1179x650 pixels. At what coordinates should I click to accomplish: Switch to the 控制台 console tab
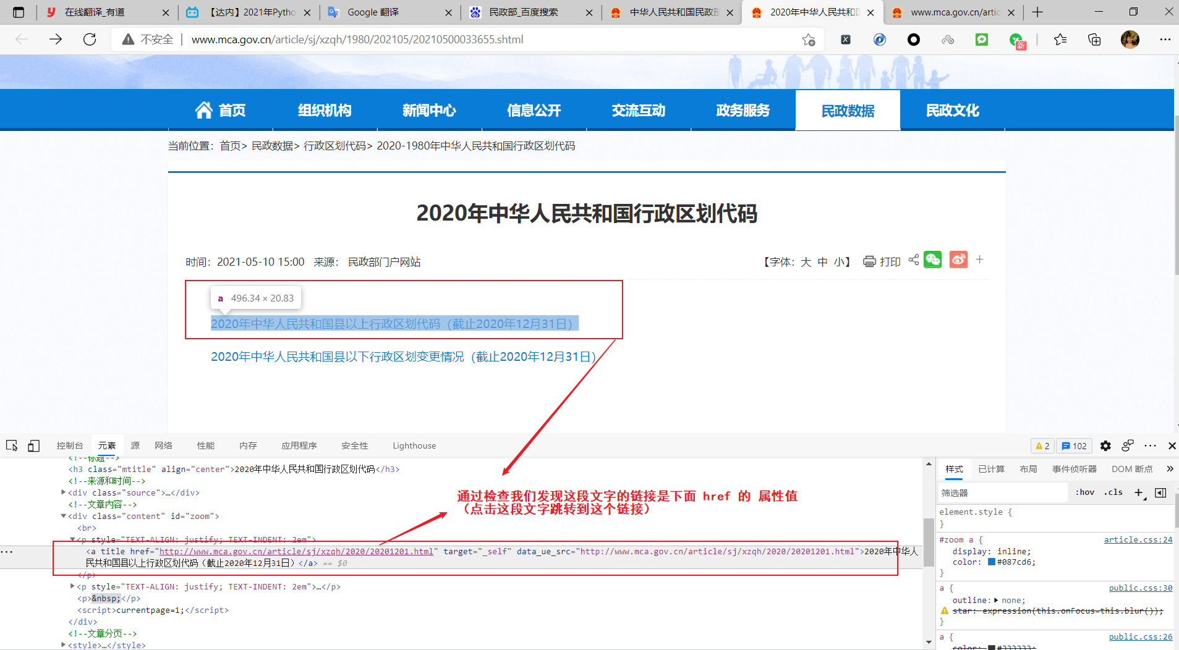70,445
